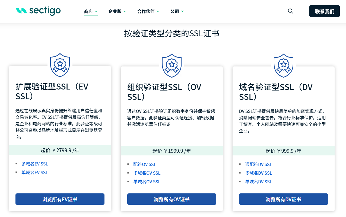
Task: Click the OV SSL description paragraph
Action: coord(171,118)
